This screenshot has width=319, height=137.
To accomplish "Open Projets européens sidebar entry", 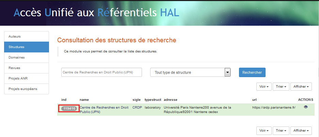I will 27,89.
